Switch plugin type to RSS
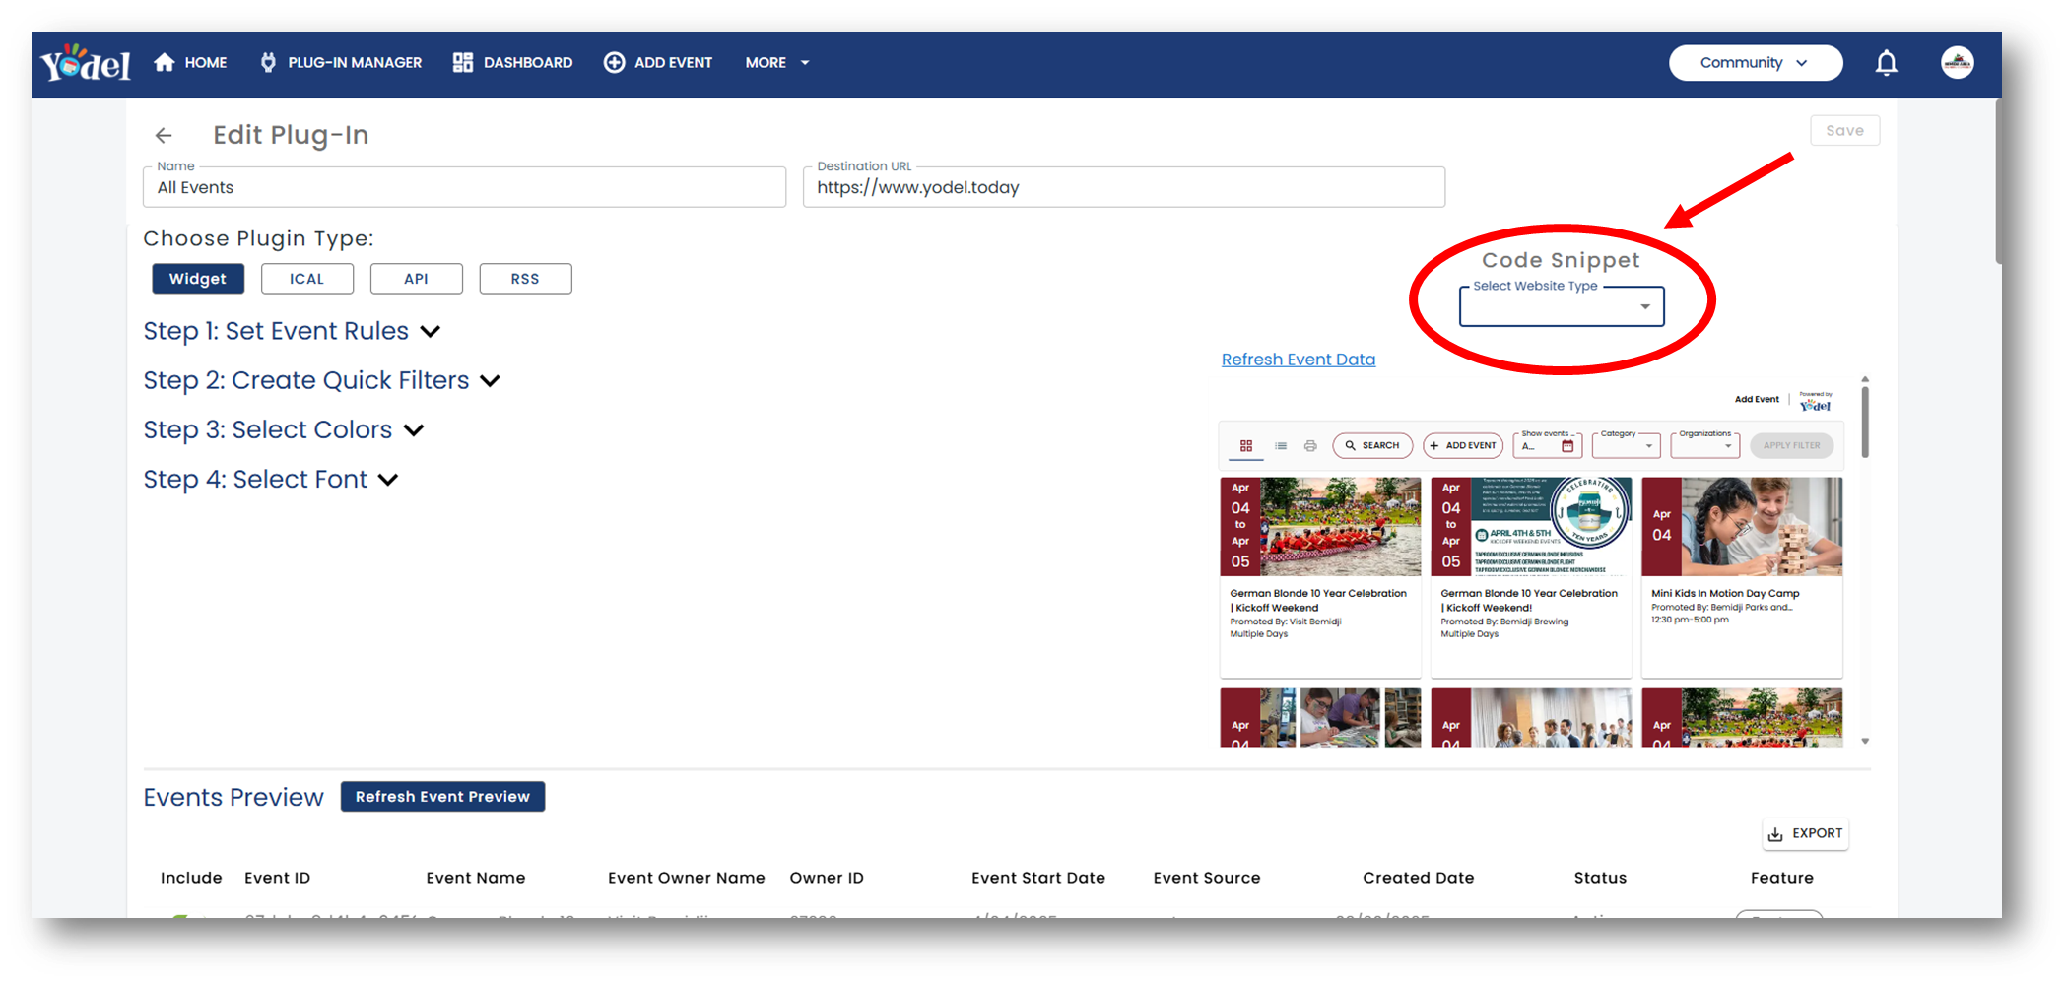 tap(525, 278)
